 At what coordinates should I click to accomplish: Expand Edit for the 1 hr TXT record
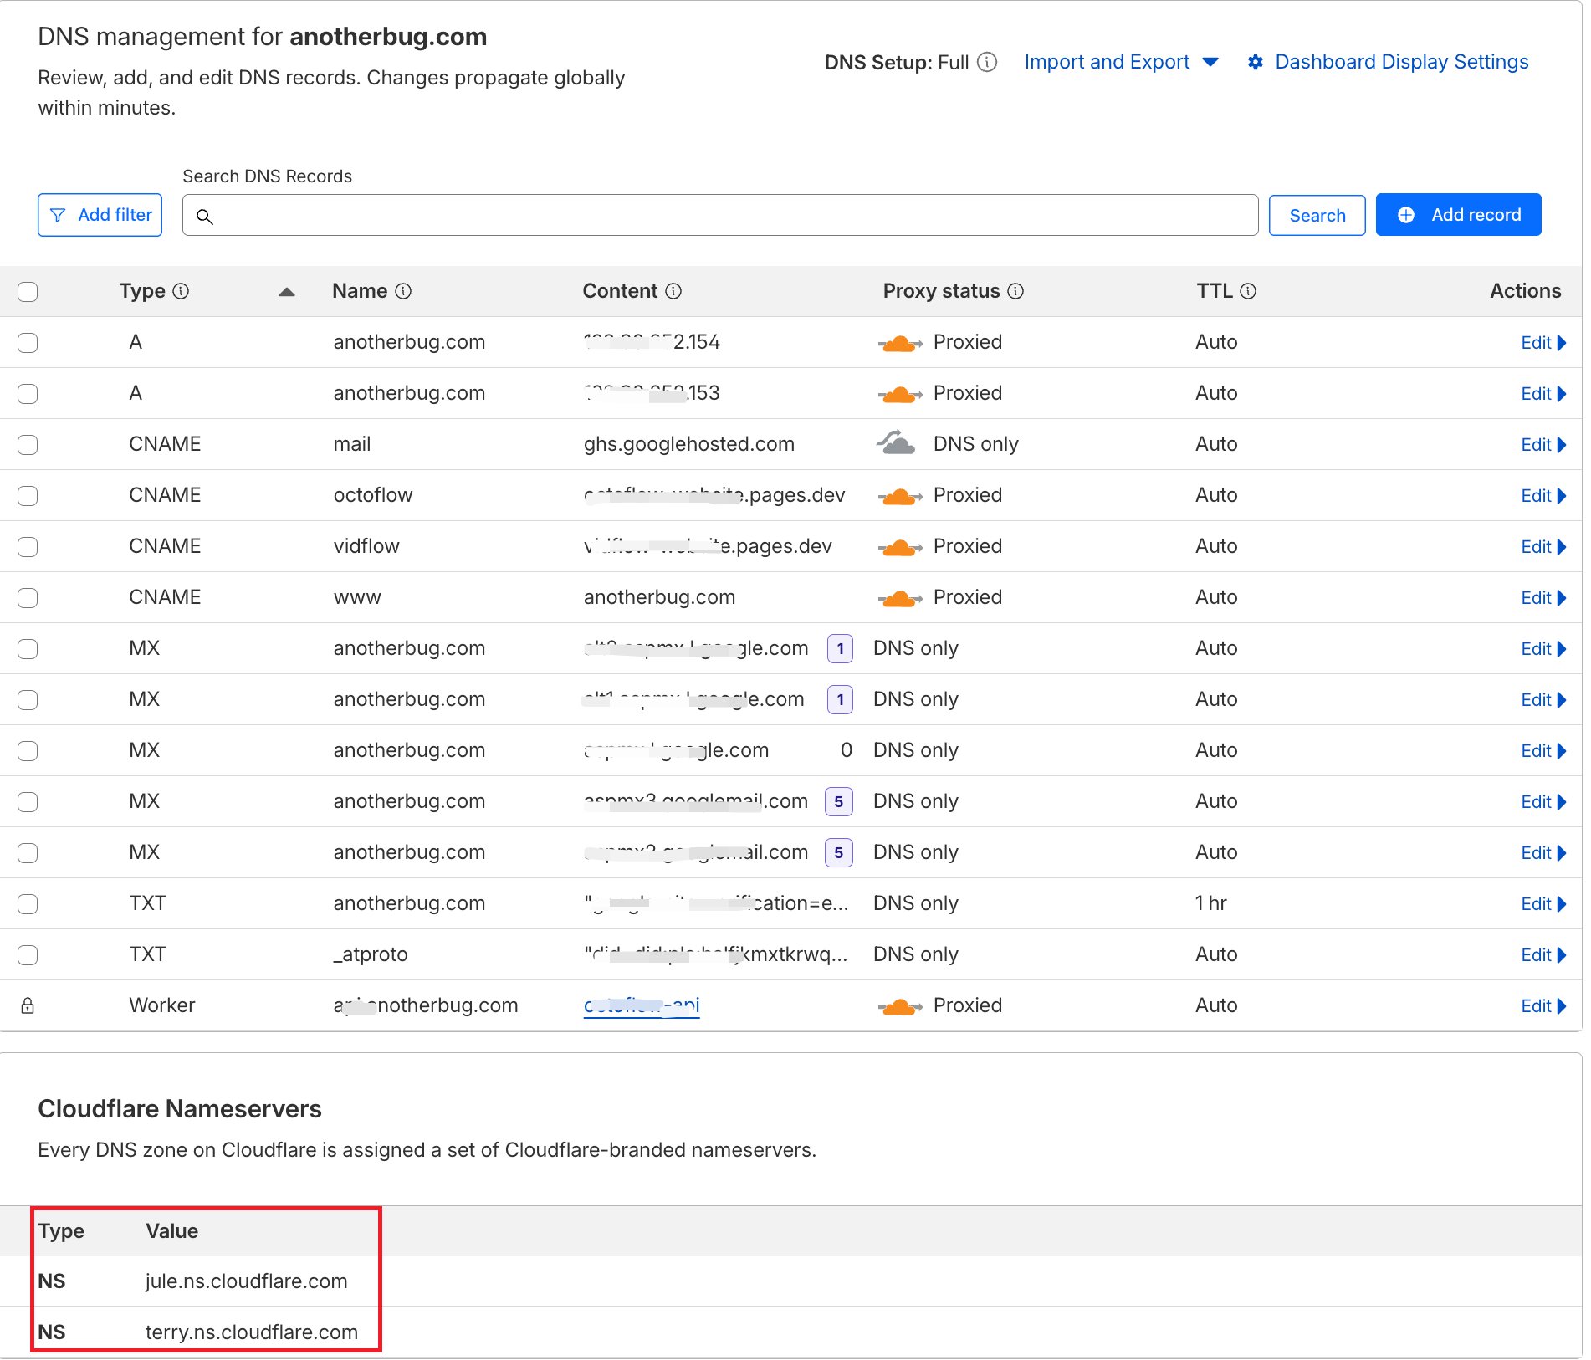point(1543,904)
